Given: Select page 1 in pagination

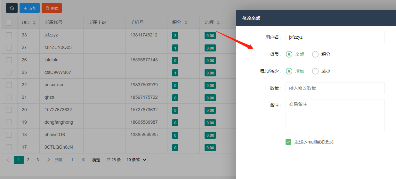Looking at the screenshot, I should [x=19, y=160].
